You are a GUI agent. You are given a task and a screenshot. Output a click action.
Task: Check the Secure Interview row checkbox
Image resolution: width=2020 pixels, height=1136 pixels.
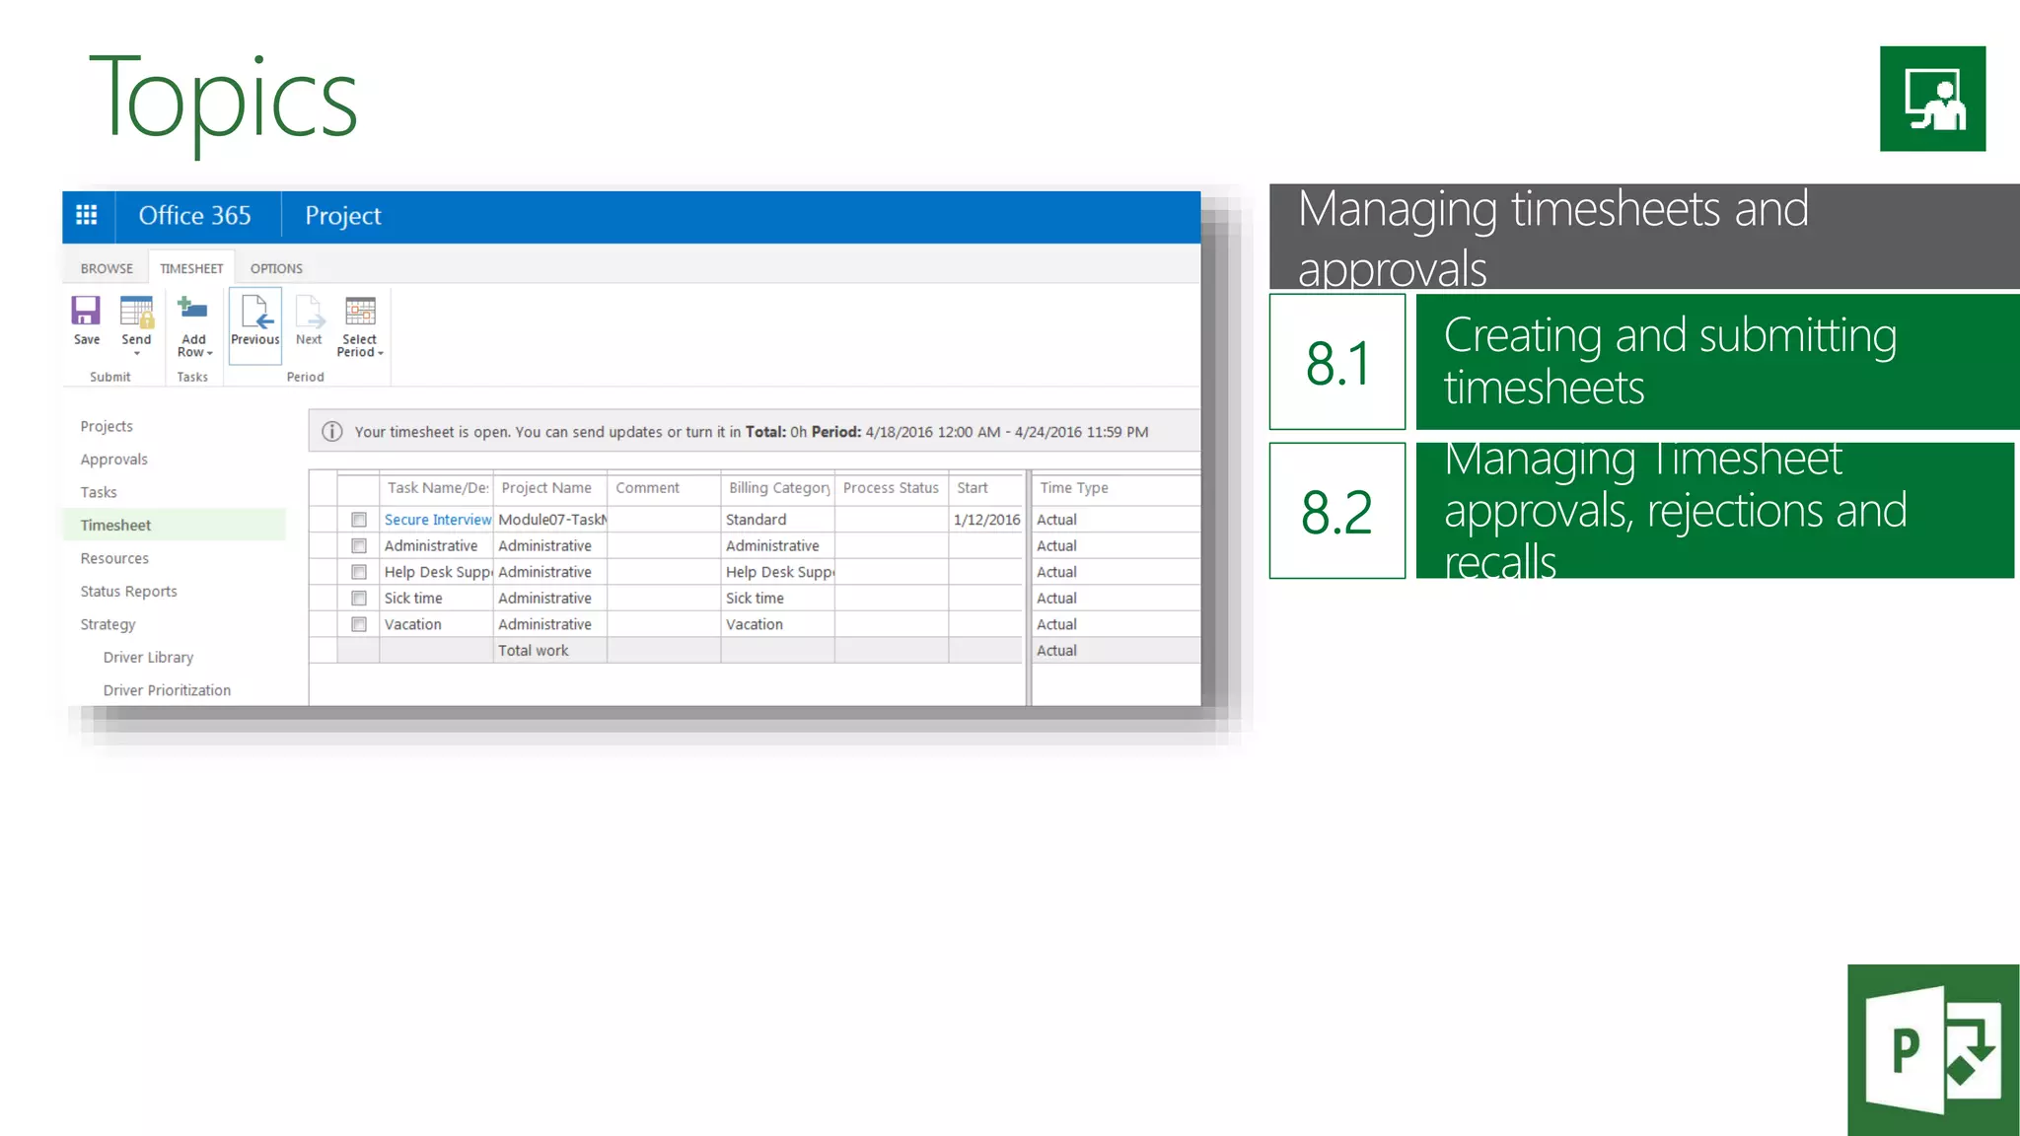pyautogui.click(x=359, y=520)
